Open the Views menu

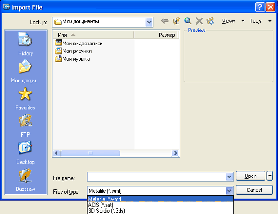click(x=233, y=21)
